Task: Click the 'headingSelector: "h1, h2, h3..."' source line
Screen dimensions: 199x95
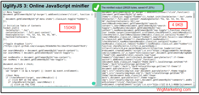Action: 31,35
